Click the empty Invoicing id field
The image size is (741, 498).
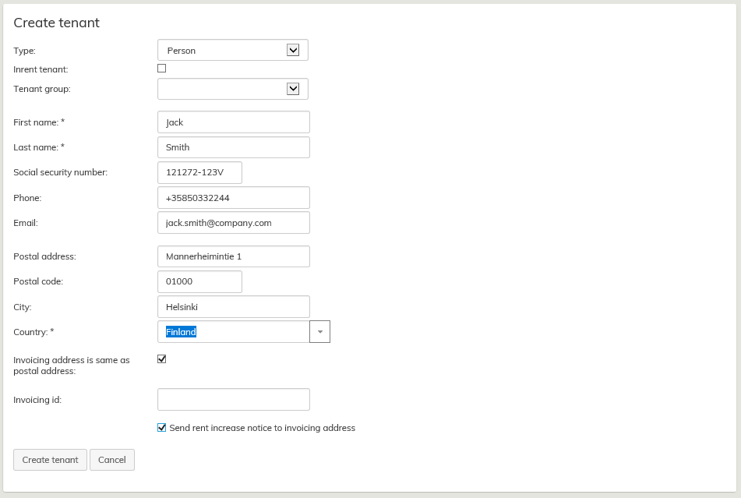234,400
